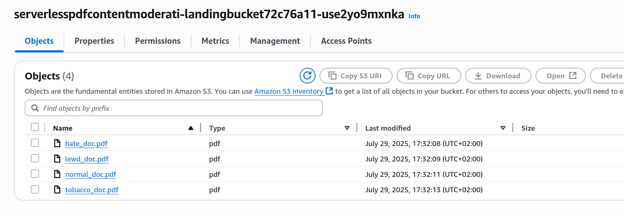Tick the select-all objects checkbox

[35, 127]
